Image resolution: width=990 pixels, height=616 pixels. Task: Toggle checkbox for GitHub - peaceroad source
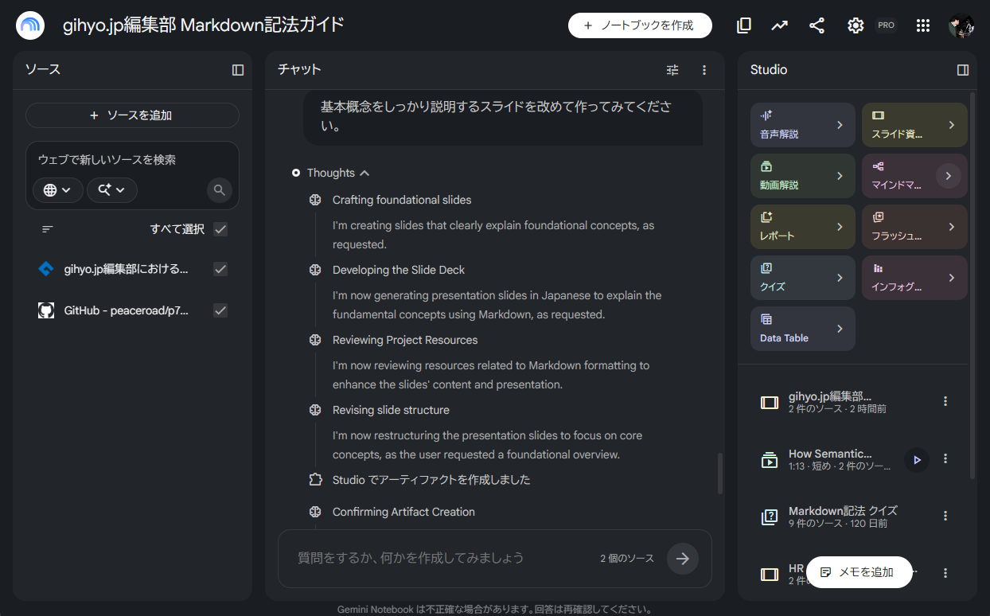[x=220, y=310]
